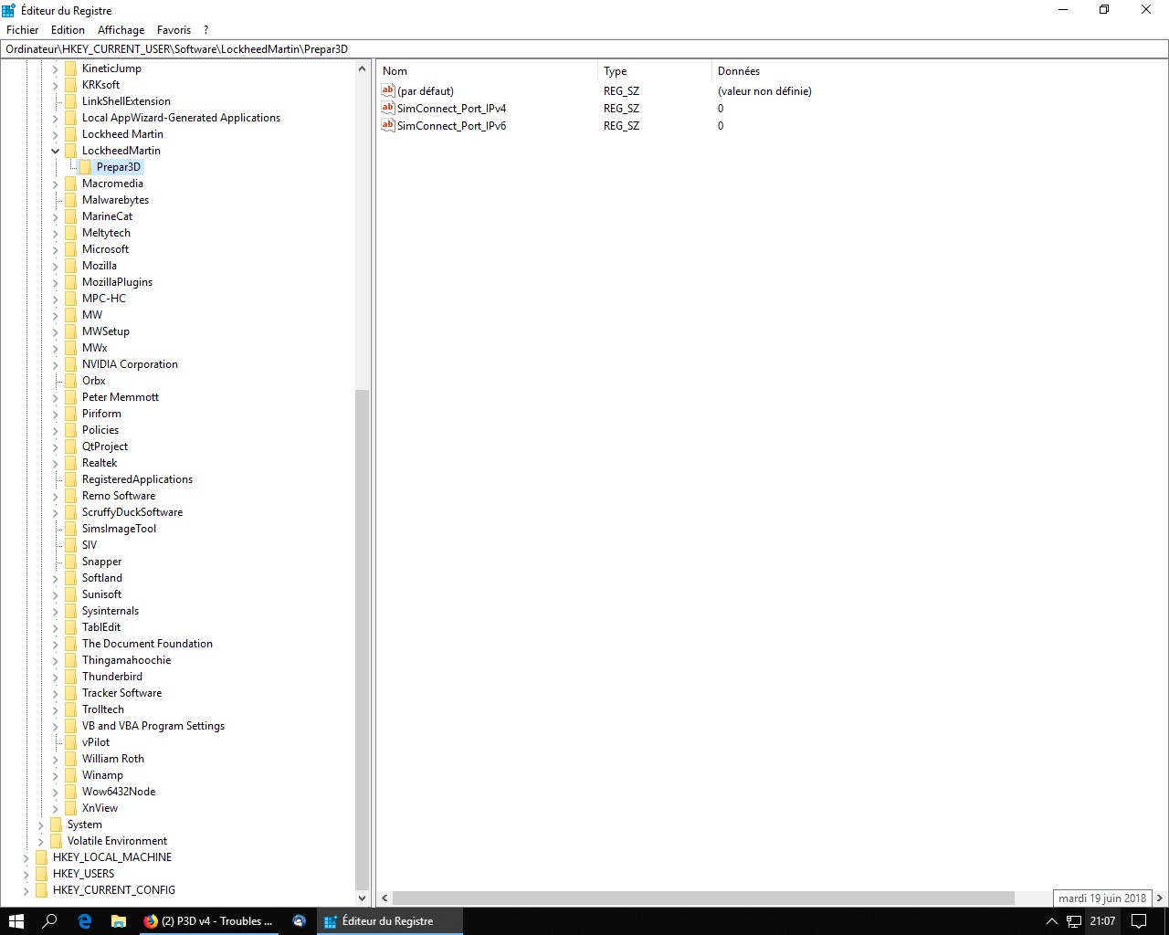Launch Edge browser from taskbar
This screenshot has height=935, width=1169.
pyautogui.click(x=85, y=921)
